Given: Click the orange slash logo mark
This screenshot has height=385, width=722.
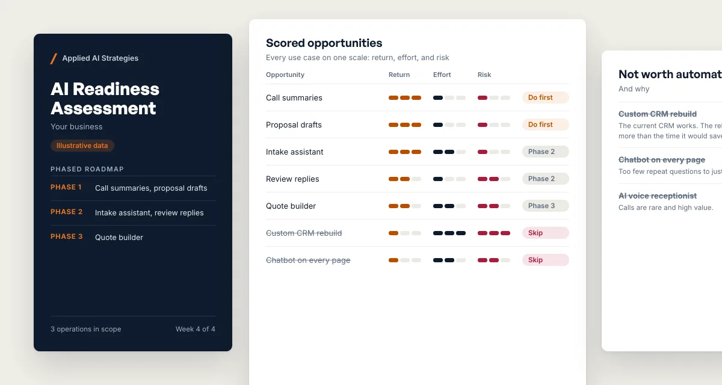Looking at the screenshot, I should click(x=54, y=58).
